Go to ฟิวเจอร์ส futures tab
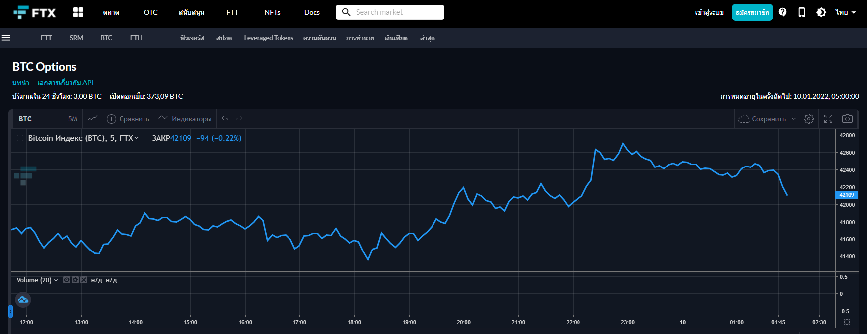Viewport: 867px width, 334px height. click(192, 38)
